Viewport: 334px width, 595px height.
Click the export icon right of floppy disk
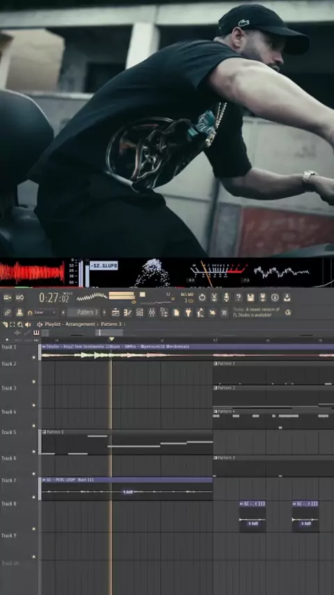262,297
